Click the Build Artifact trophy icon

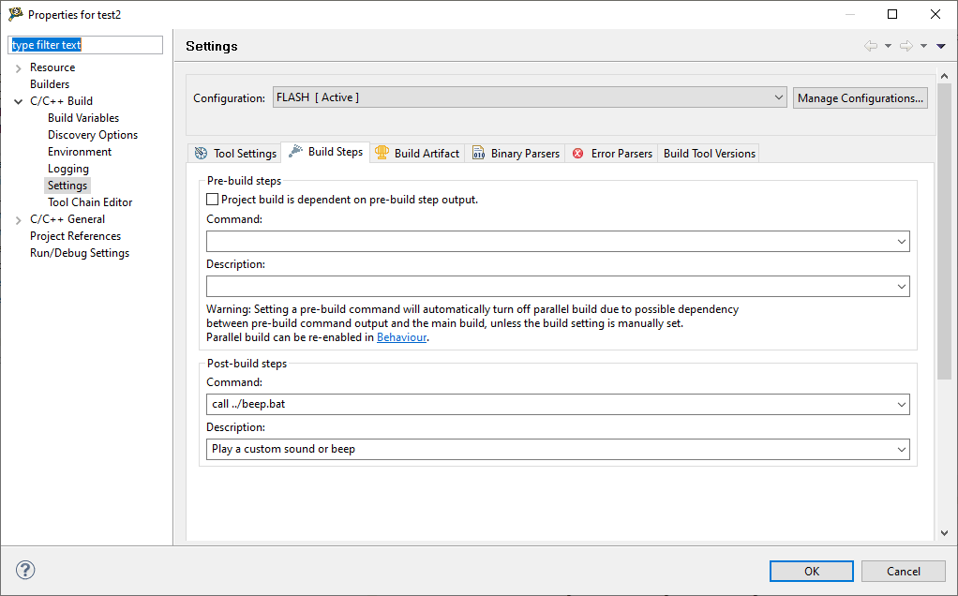382,153
